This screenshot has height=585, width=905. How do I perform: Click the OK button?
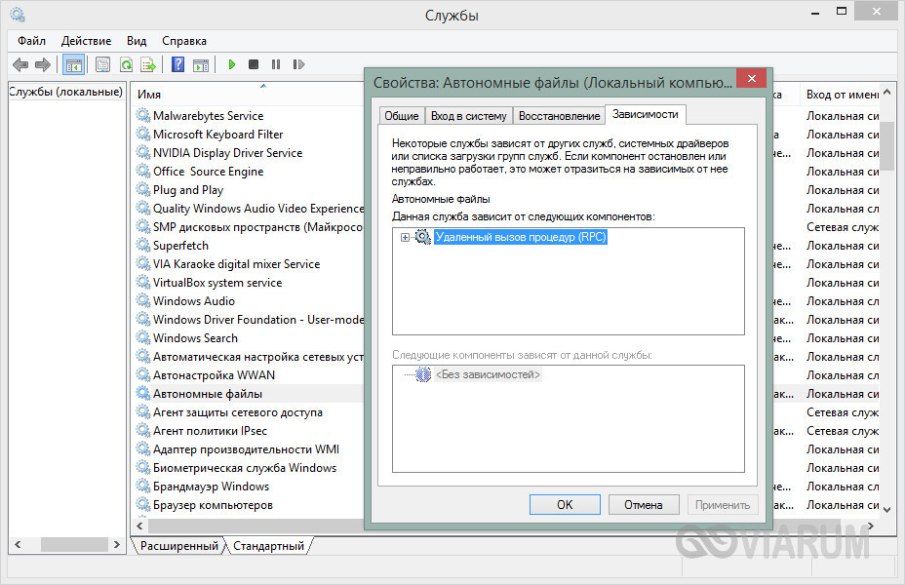565,505
